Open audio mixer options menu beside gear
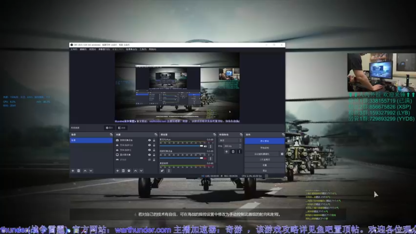 pyautogui.click(x=168, y=171)
